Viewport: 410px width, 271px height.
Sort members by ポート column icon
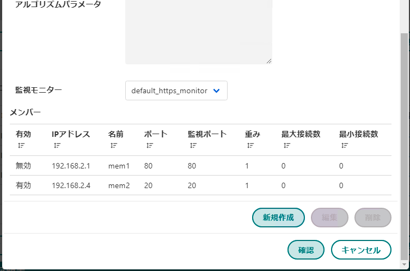(x=150, y=146)
